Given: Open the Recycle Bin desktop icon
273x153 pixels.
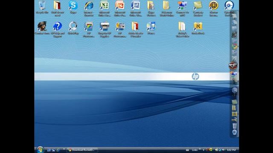Looking at the screenshot, I should (42, 7).
